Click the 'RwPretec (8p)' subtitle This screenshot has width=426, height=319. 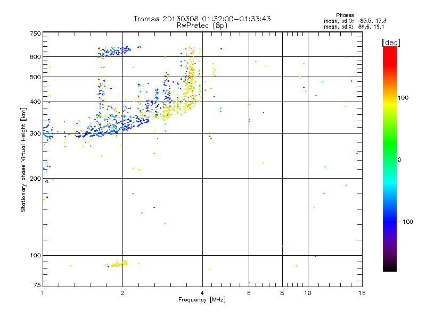pyautogui.click(x=202, y=26)
